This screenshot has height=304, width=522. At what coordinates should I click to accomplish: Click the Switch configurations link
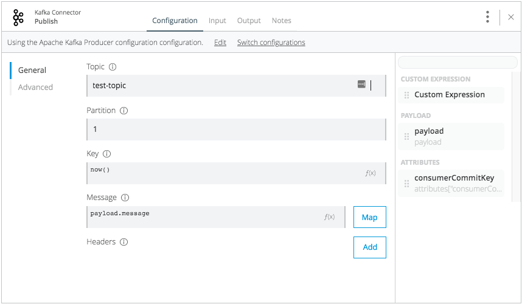271,43
